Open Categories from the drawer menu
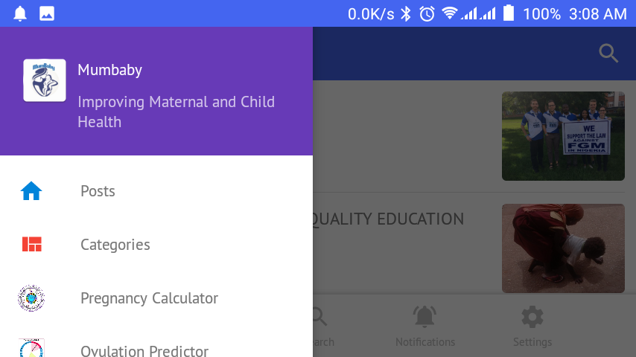The width and height of the screenshot is (636, 357). pyautogui.click(x=156, y=245)
